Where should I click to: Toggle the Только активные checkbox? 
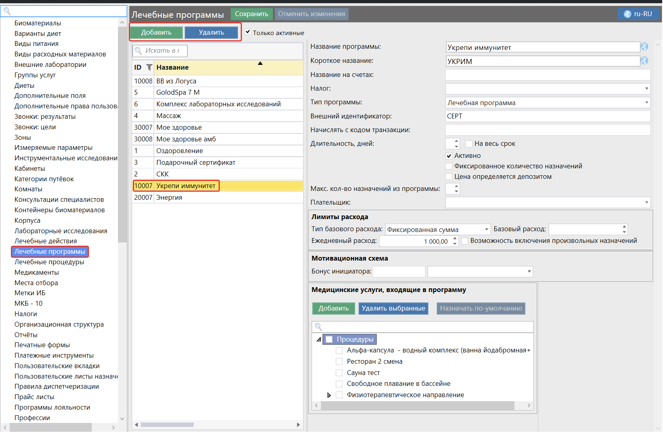pos(248,32)
